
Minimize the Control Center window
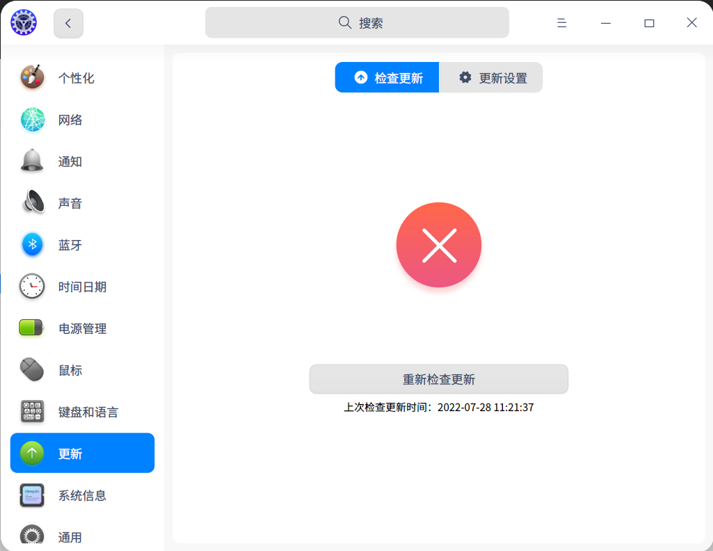pos(606,23)
